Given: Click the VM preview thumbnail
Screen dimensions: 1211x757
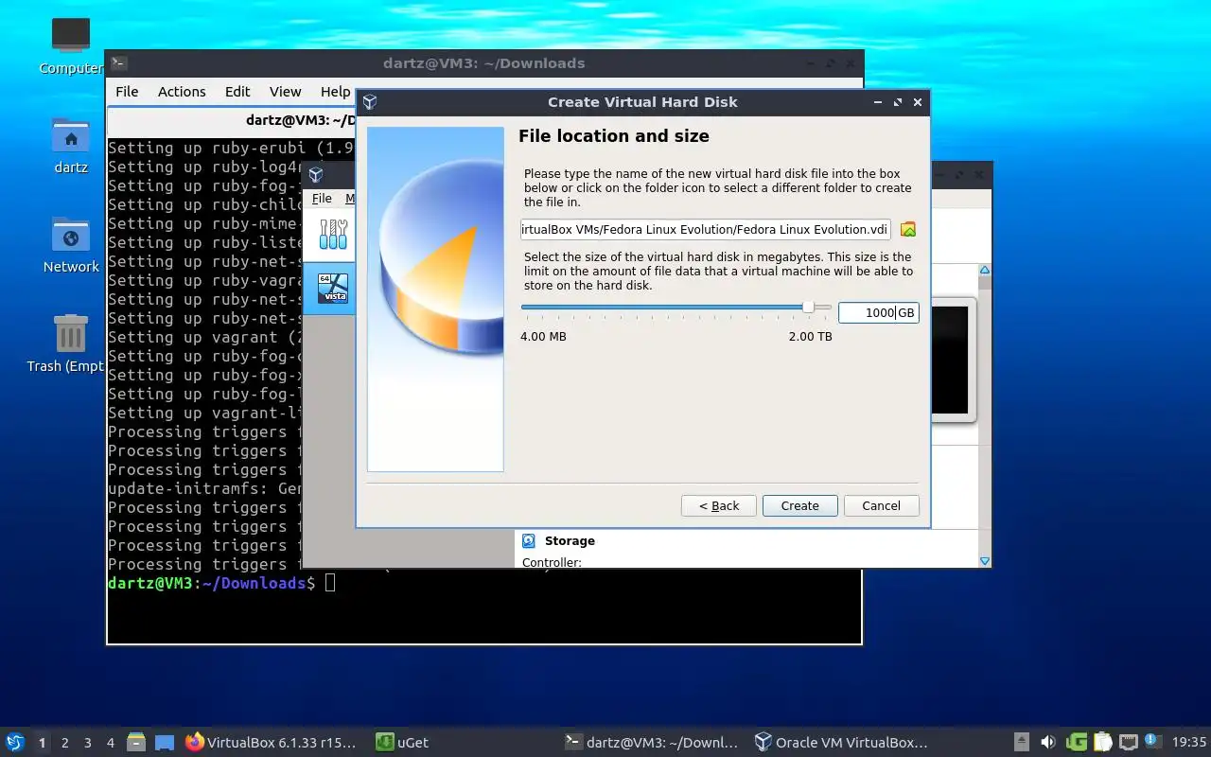Looking at the screenshot, I should (x=950, y=360).
